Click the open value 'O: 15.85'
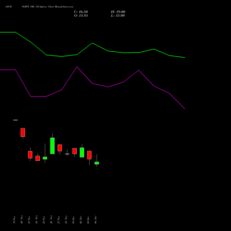Screen dimensions: 231x231 click(81, 16)
